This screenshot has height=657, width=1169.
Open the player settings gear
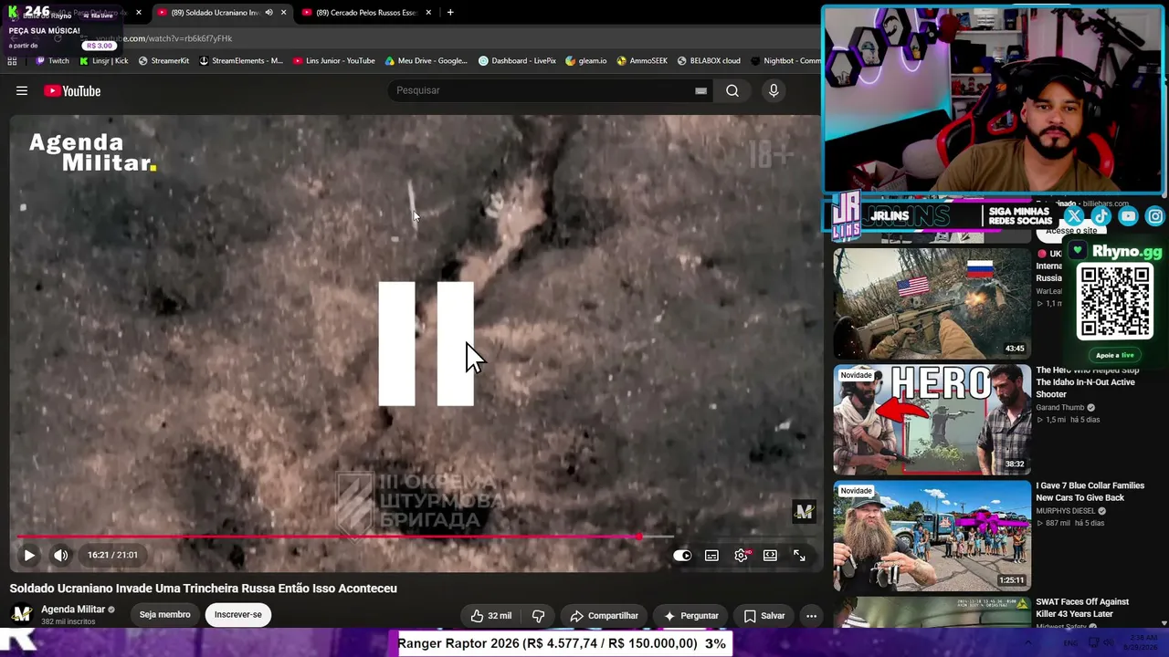pyautogui.click(x=742, y=555)
